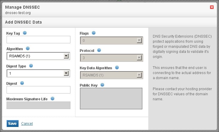Image resolution: width=219 pixels, height=132 pixels.
Task: Click the Save button
Action: point(12,124)
